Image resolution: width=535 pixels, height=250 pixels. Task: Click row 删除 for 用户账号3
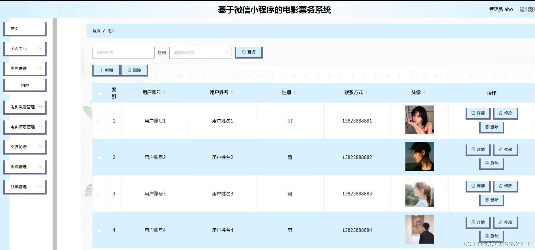(492, 200)
